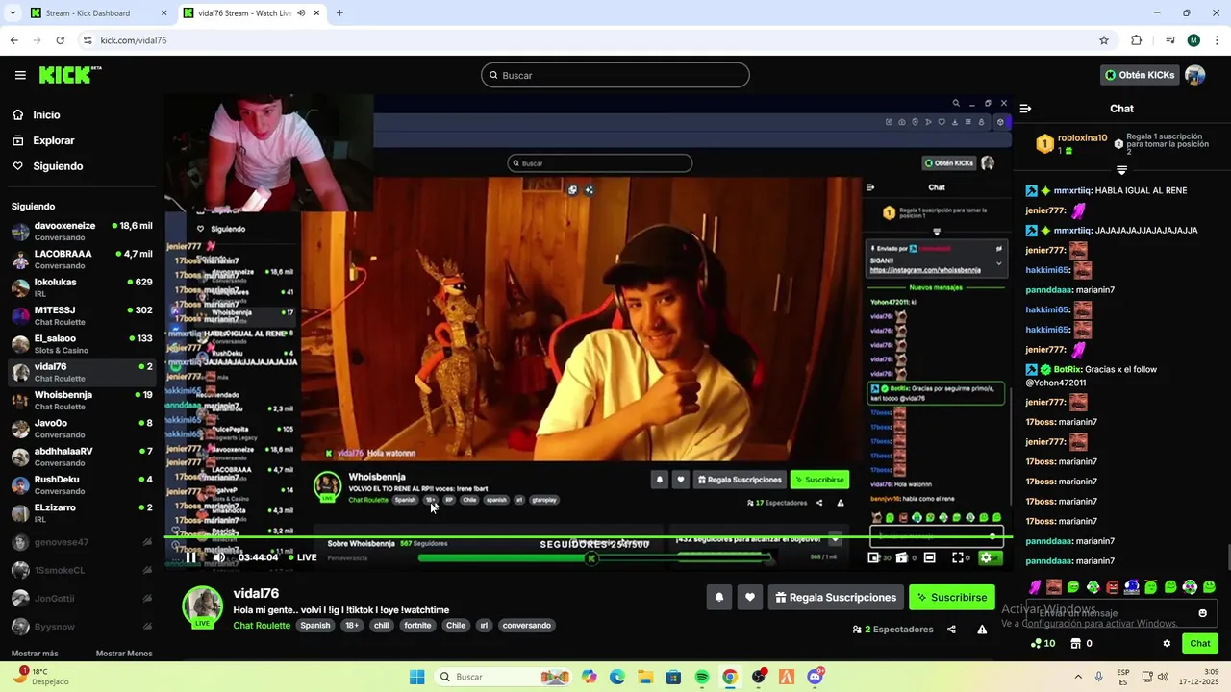
Task: Send message with green Chat button
Action: click(x=1200, y=644)
